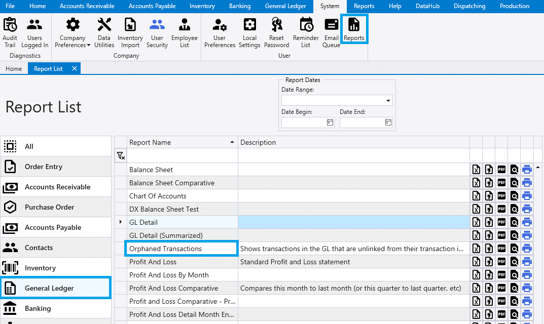544x324 pixels.
Task: Open the Reports ribbon tab
Action: coord(364,6)
